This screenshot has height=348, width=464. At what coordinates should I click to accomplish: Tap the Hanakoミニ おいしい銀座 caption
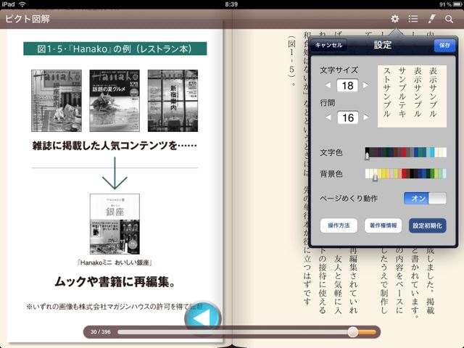(x=115, y=262)
